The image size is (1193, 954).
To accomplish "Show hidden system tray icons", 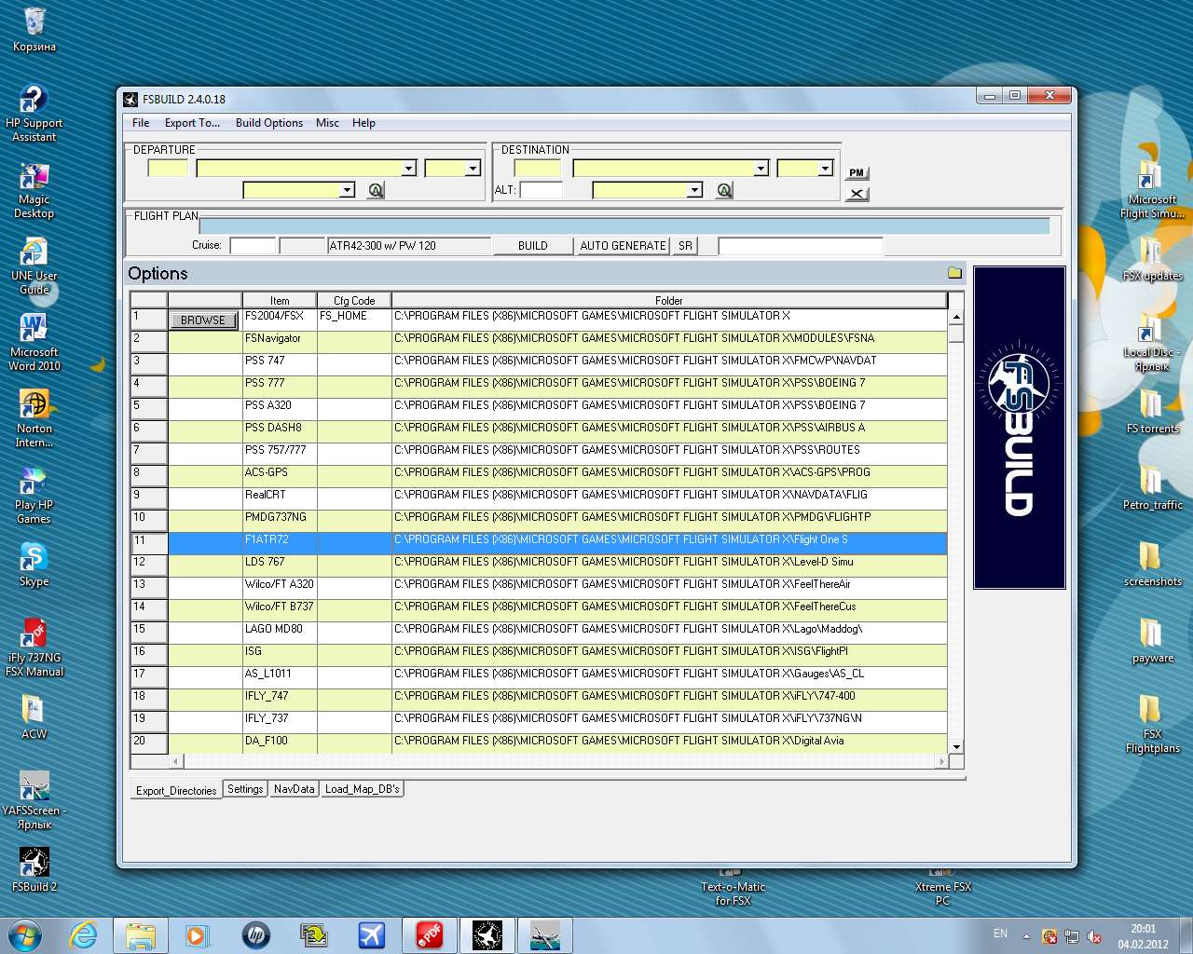I will [1026, 936].
